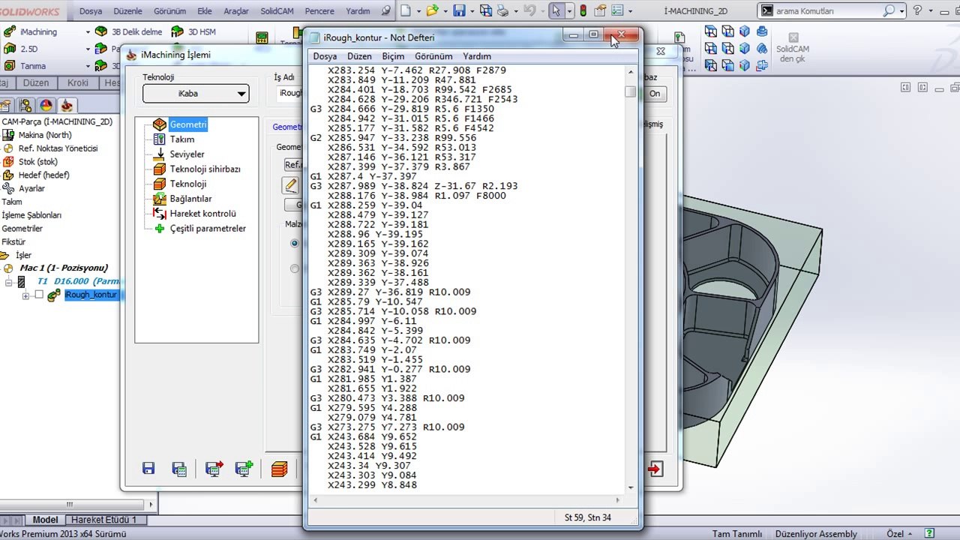Open the Help dropdown arrow
960x540 pixels.
931,10
